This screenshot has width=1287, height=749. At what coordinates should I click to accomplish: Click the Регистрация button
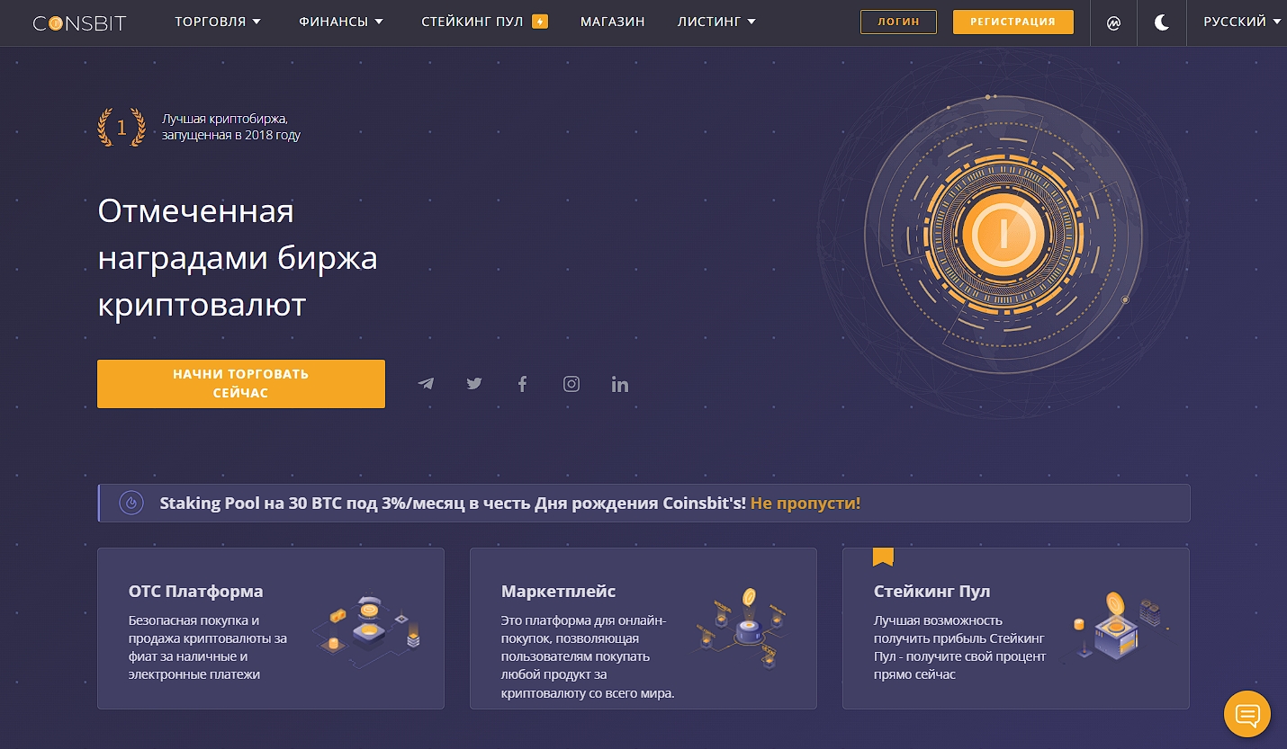coord(1013,22)
